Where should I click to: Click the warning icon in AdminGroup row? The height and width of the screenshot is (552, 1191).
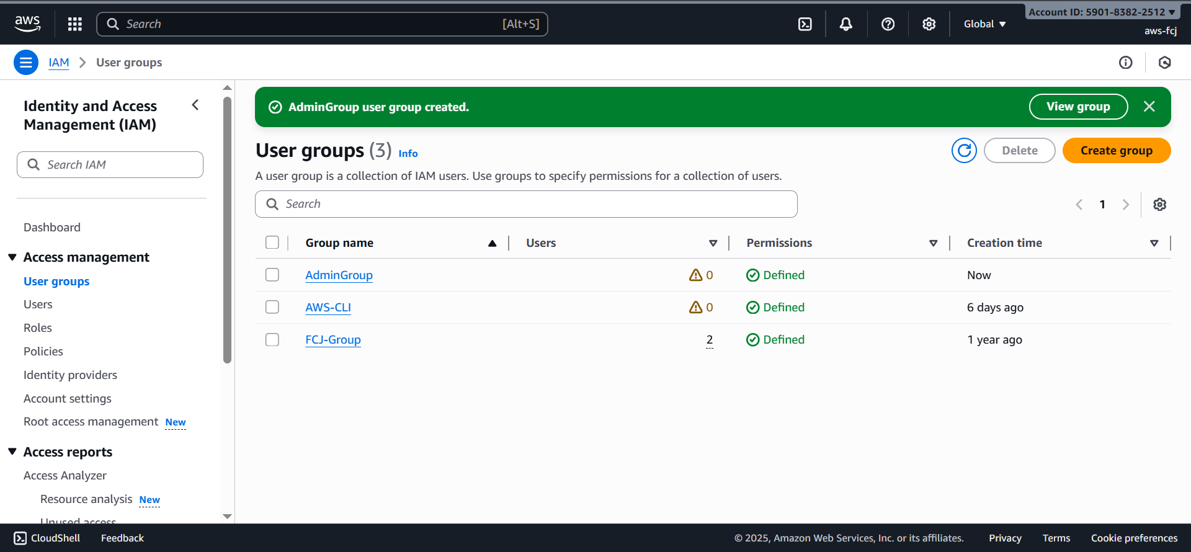[x=695, y=275]
